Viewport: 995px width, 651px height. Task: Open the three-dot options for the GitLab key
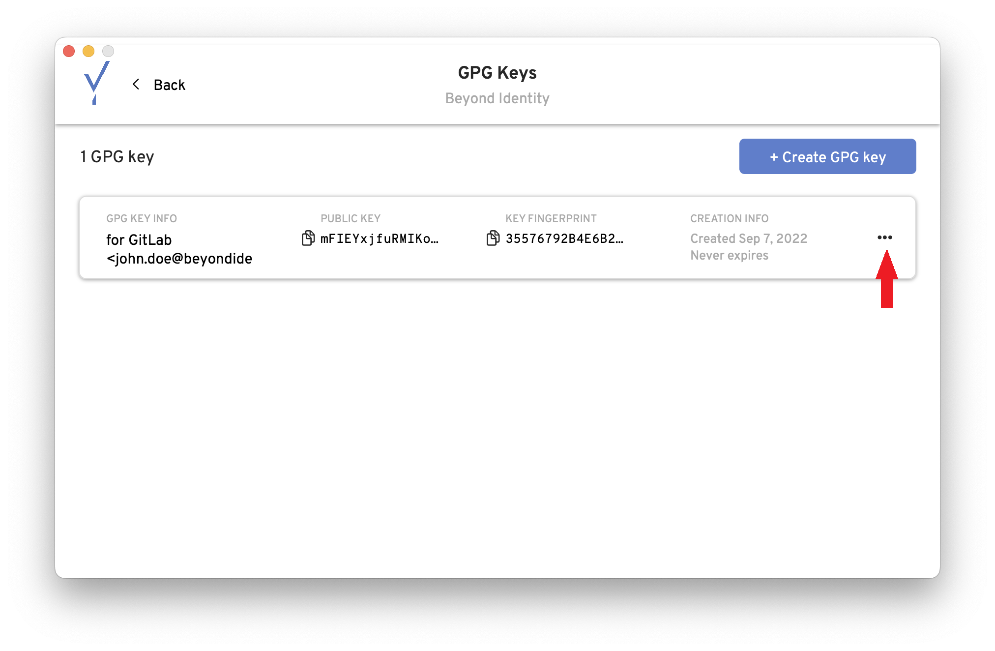tap(885, 237)
